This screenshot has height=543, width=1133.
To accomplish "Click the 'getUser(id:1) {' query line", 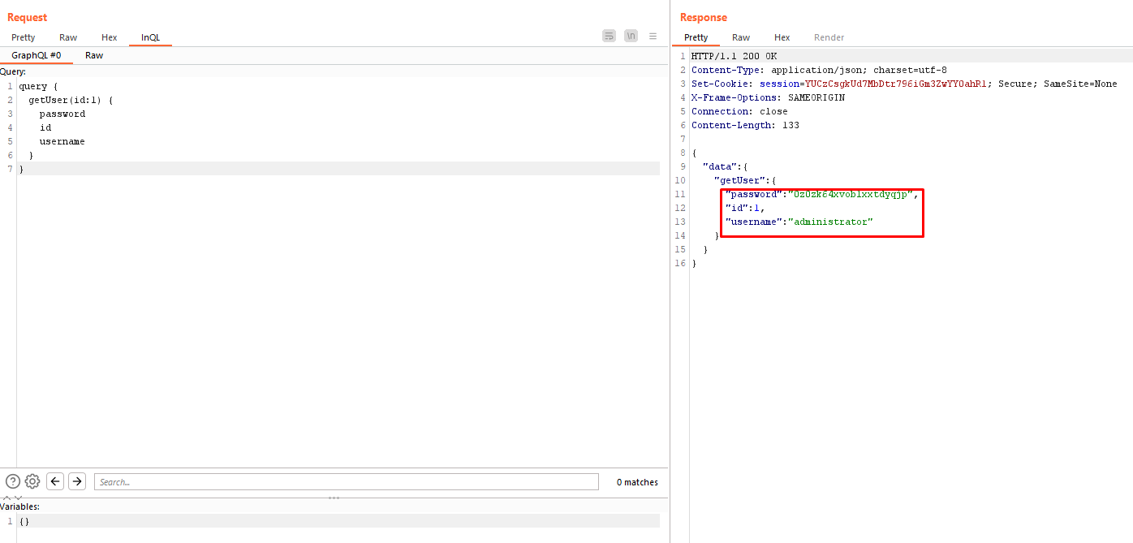I will (71, 100).
